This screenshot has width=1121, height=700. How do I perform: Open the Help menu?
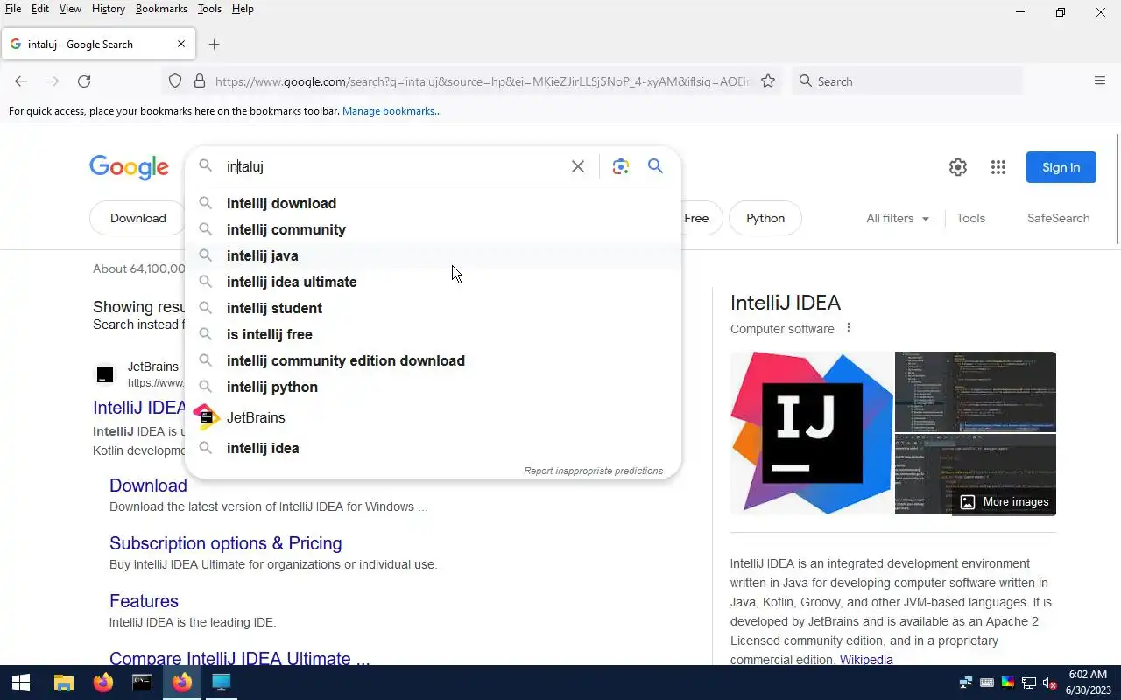click(243, 9)
